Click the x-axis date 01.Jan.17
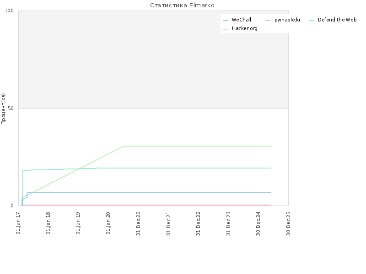This screenshot has width=366, height=274. pos(18,223)
